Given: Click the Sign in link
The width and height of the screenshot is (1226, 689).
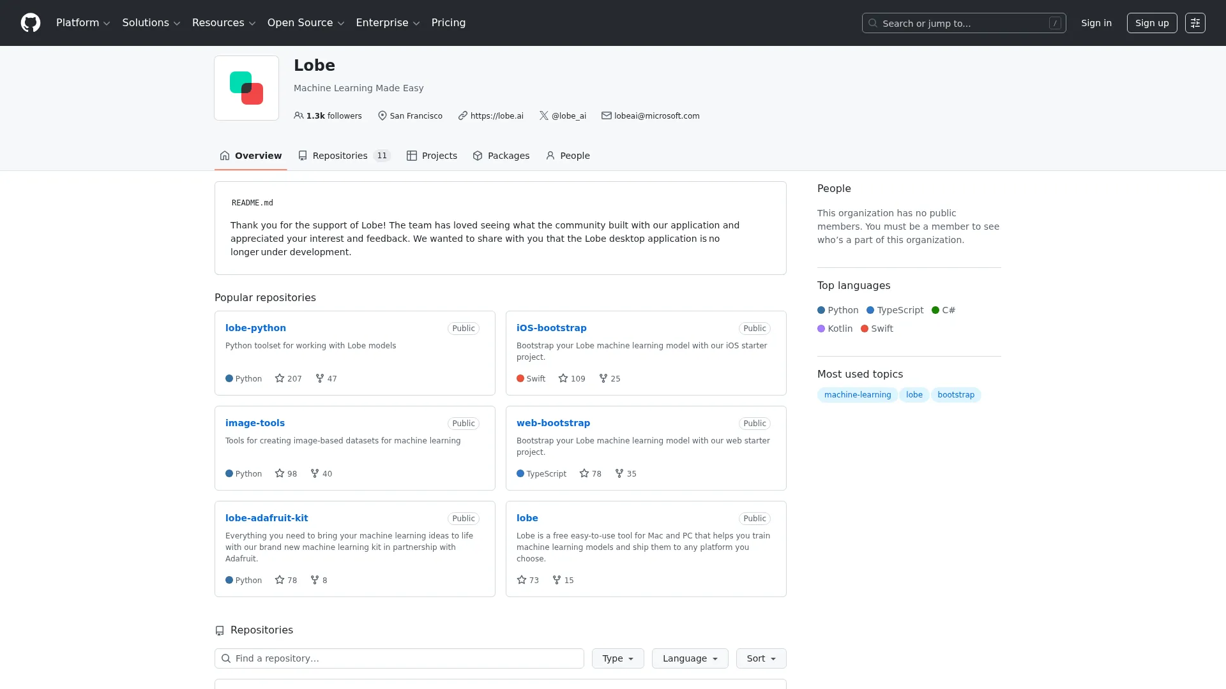Looking at the screenshot, I should point(1096,23).
